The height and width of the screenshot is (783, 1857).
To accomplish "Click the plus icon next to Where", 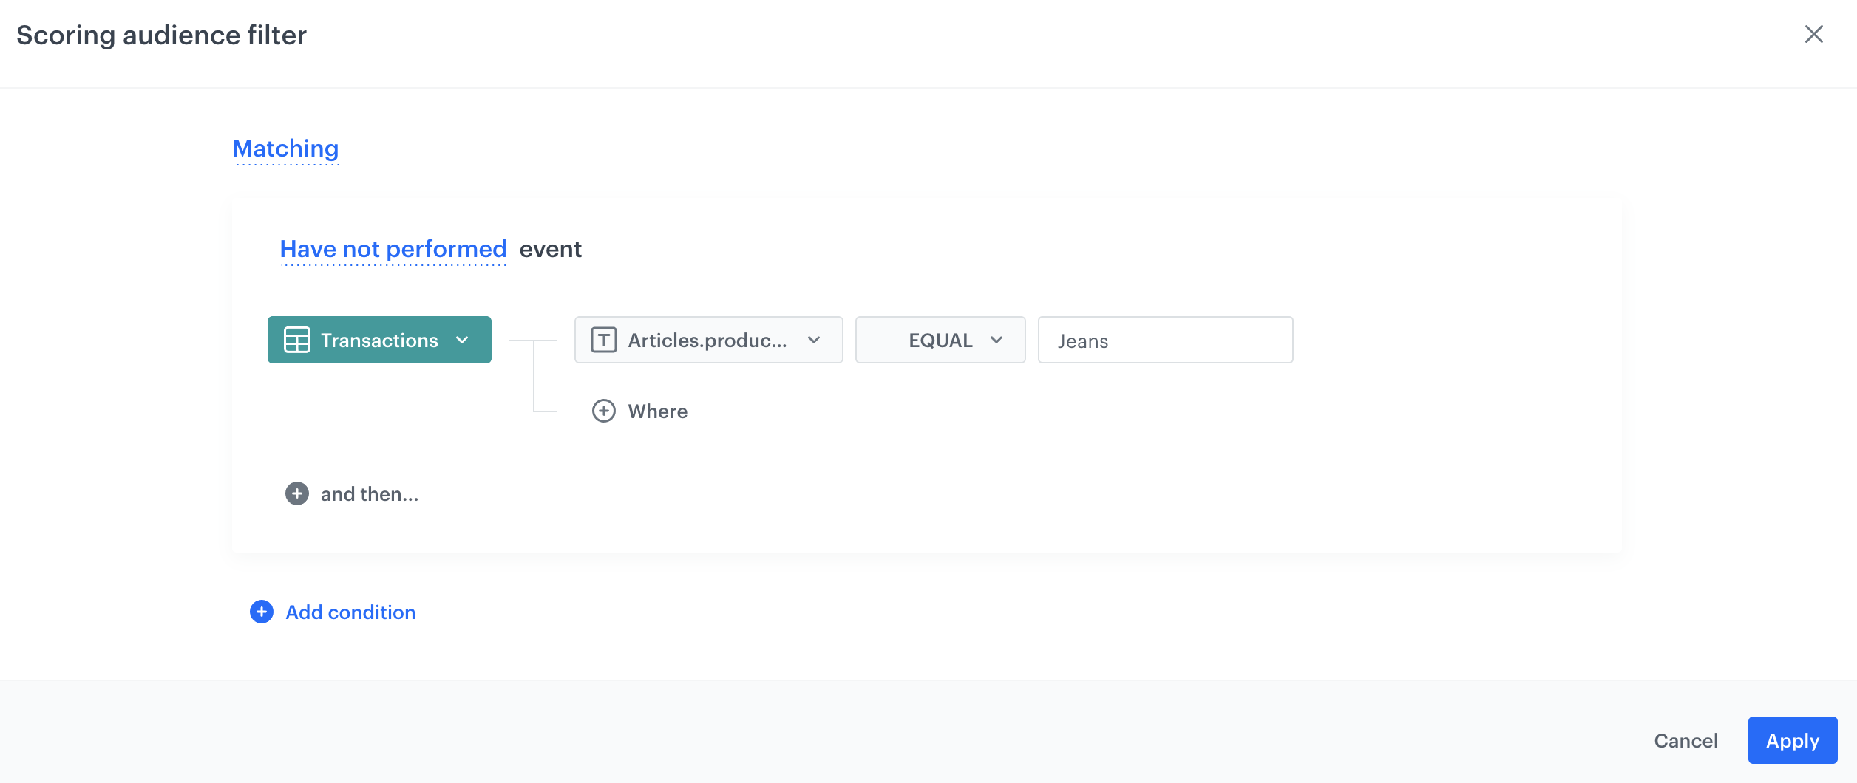I will (604, 411).
